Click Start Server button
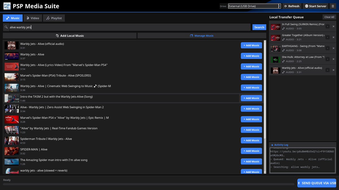Image resolution: width=339 pixels, height=190 pixels. pos(316,6)
